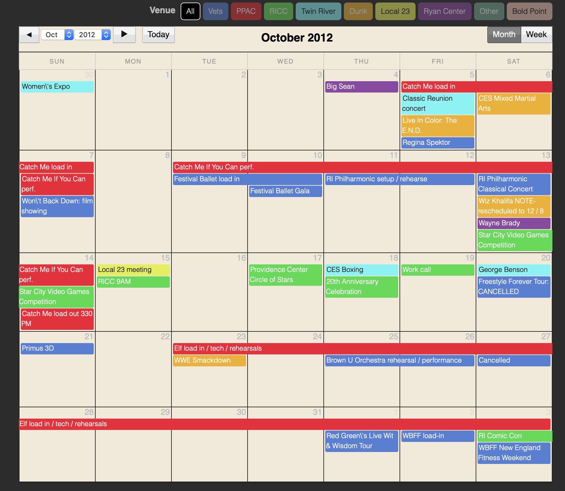
Task: Filter by PPAC venue
Action: pos(246,11)
